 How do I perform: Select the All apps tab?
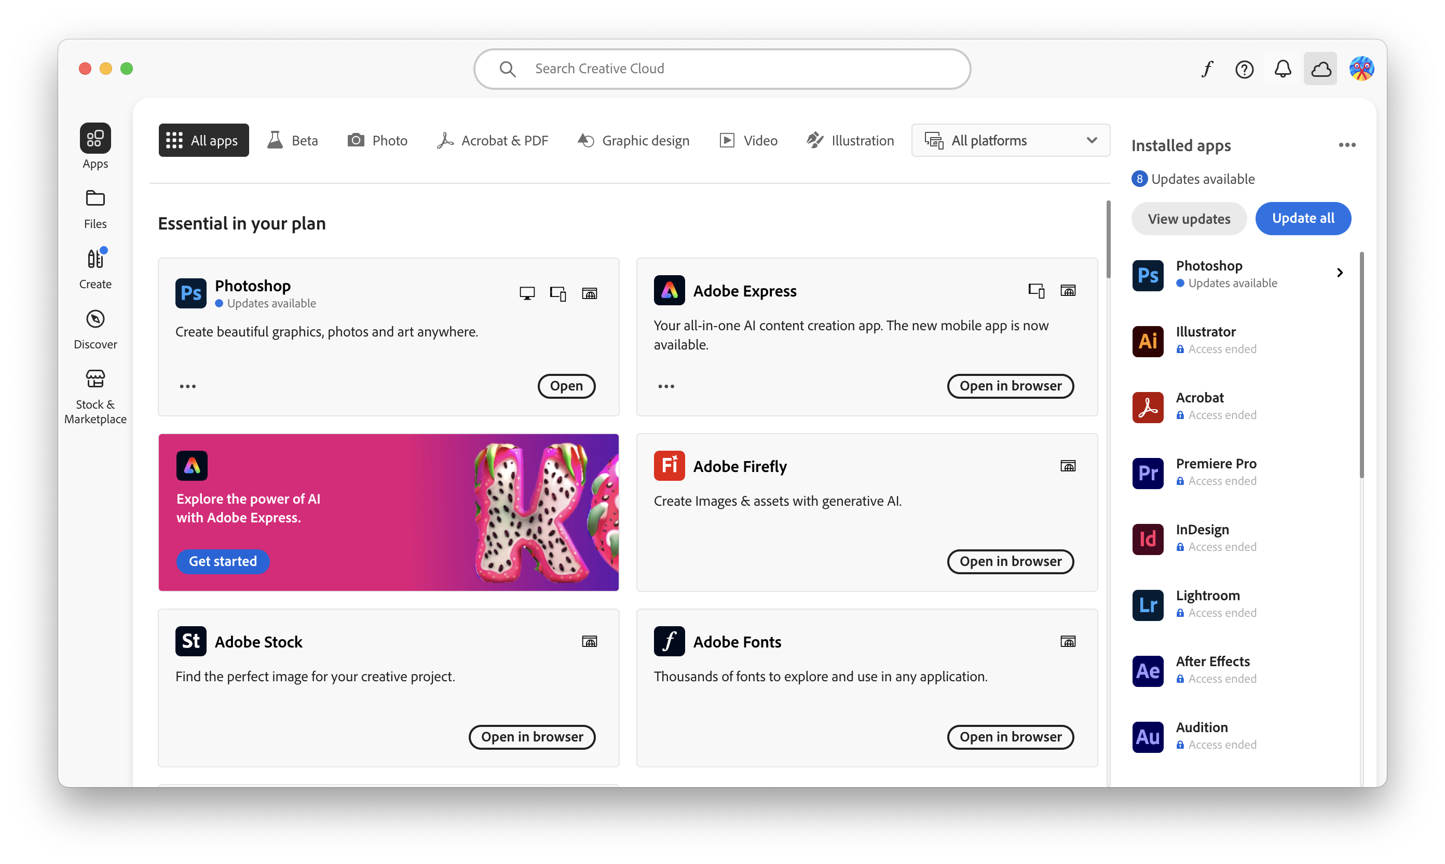click(203, 140)
